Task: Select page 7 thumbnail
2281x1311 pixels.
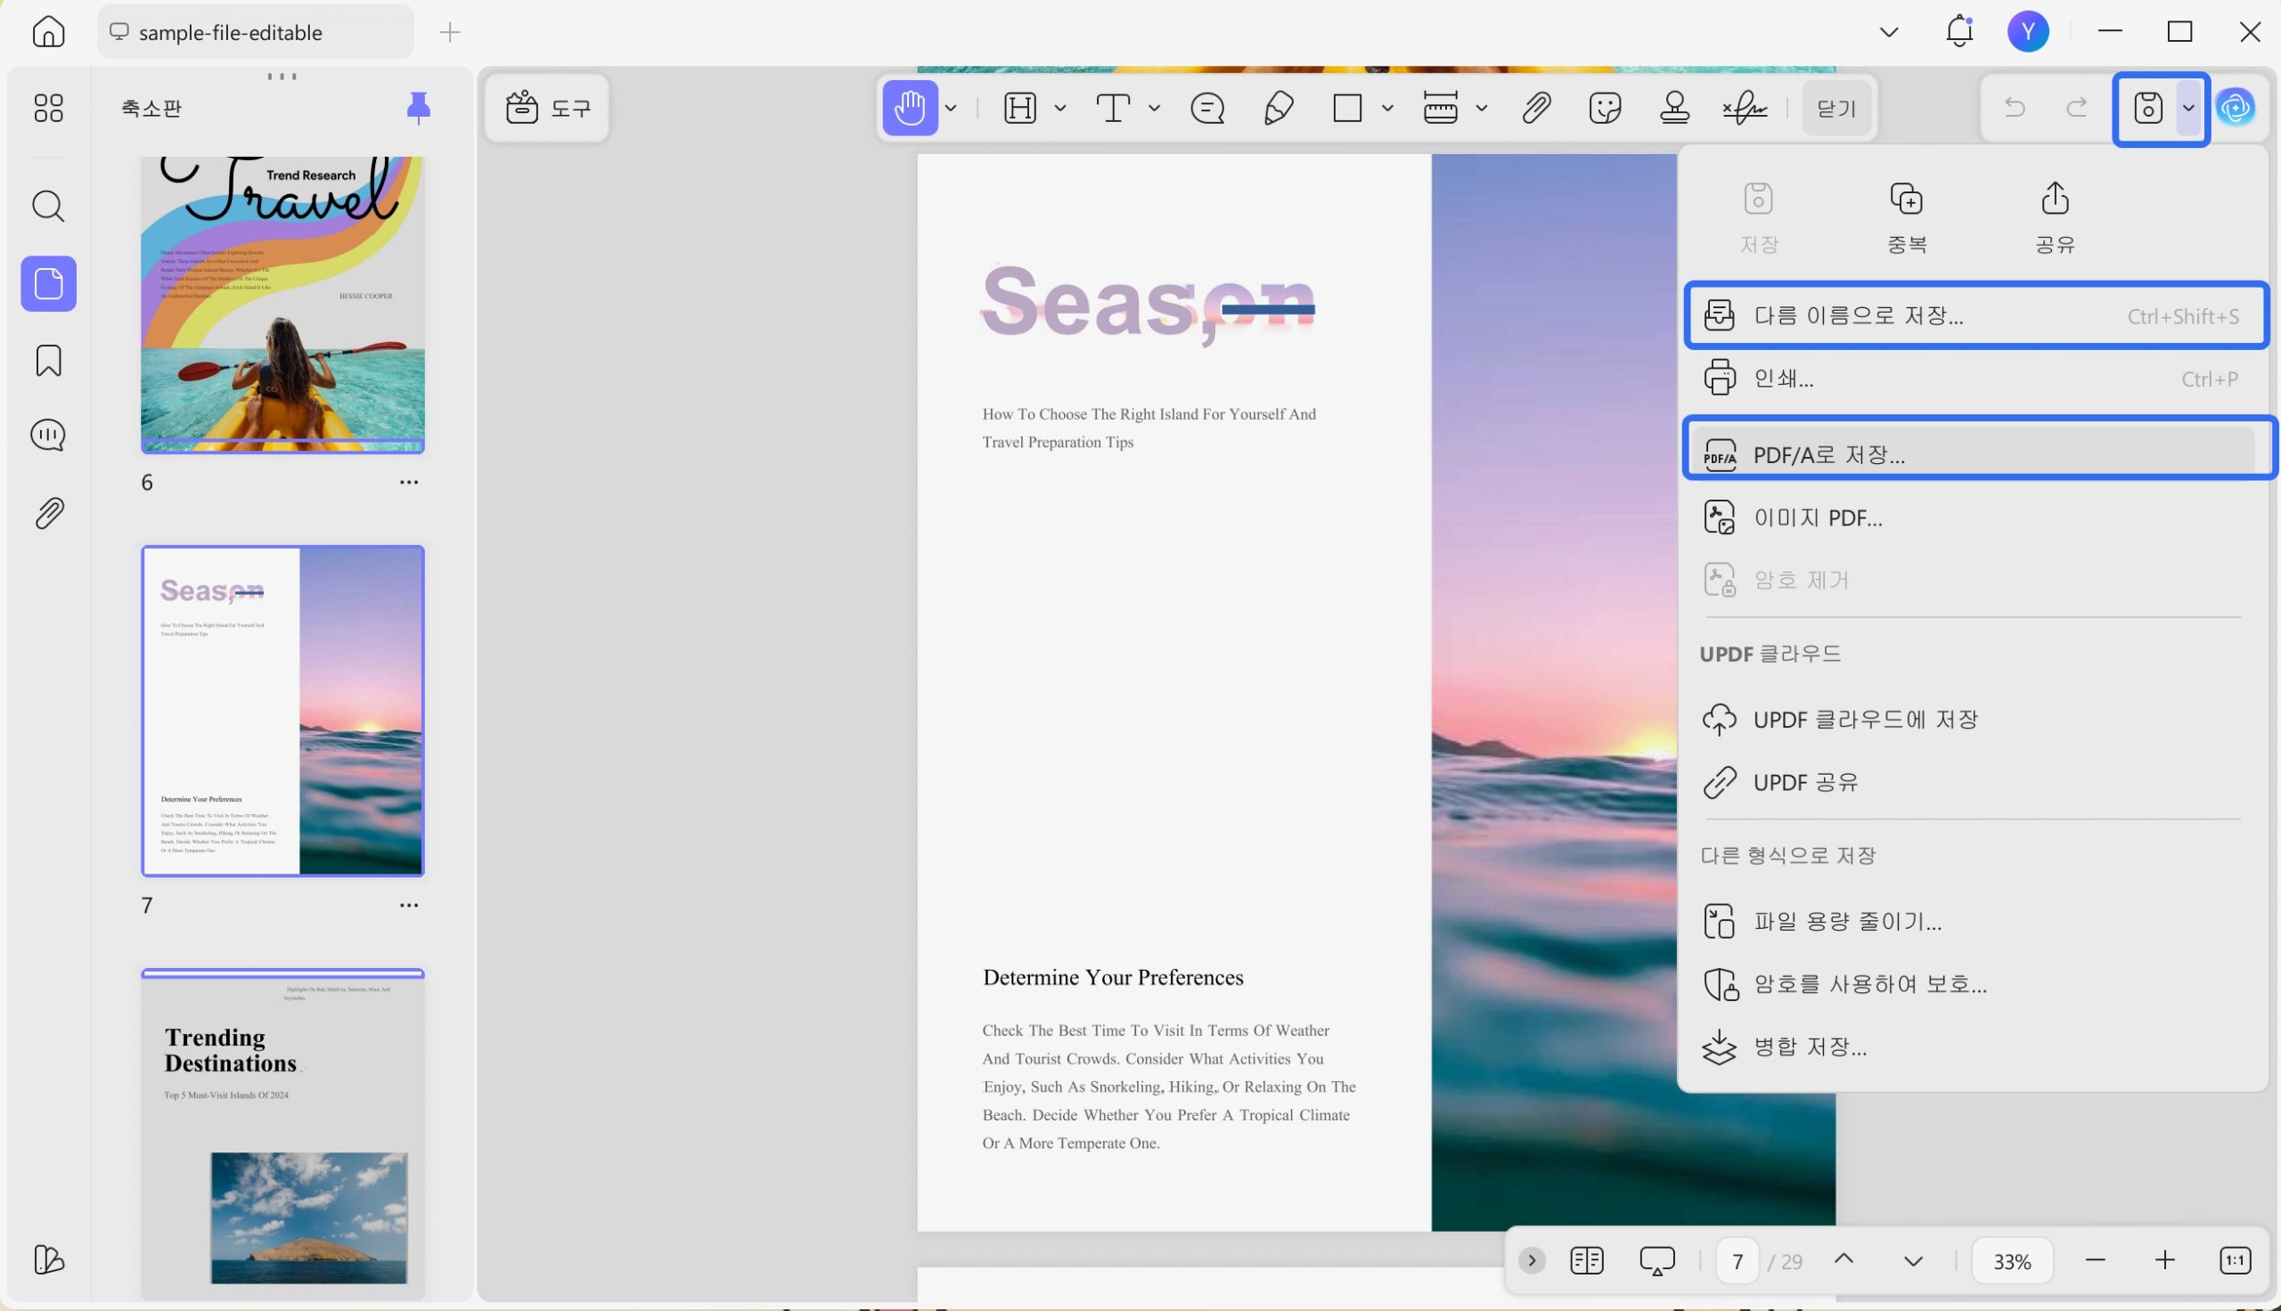Action: [282, 711]
